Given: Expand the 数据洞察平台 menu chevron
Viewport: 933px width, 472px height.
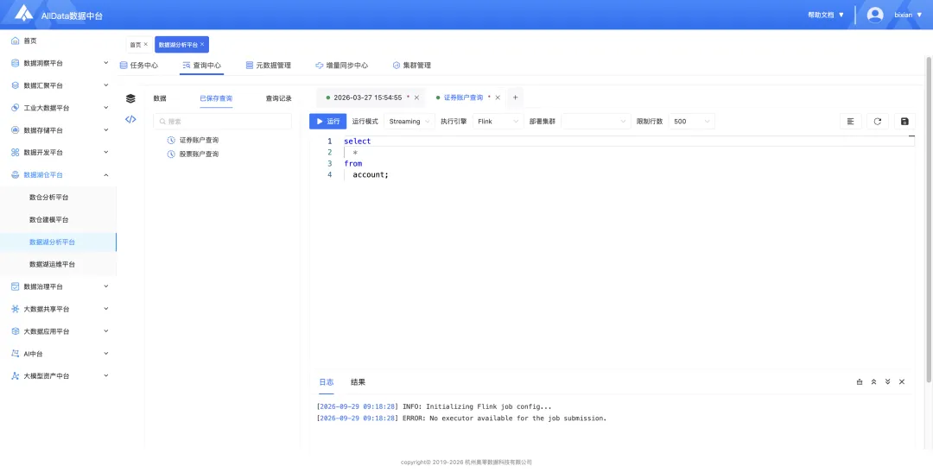Looking at the screenshot, I should pyautogui.click(x=106, y=63).
